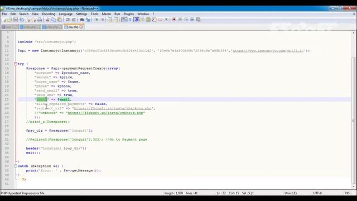357x201 pixels.
Task: Open the Replace dialog toolbar icon
Action: (88, 20)
